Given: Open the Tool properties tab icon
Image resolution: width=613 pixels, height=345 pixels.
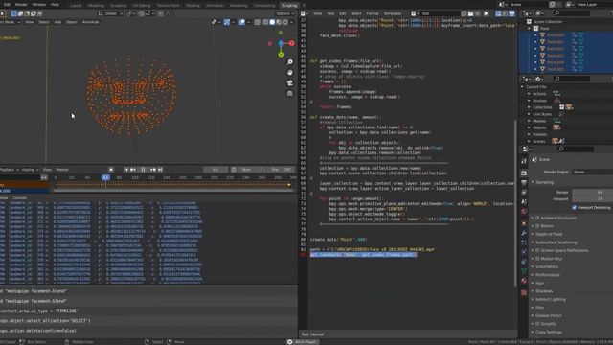Looking at the screenshot, I should pyautogui.click(x=524, y=161).
